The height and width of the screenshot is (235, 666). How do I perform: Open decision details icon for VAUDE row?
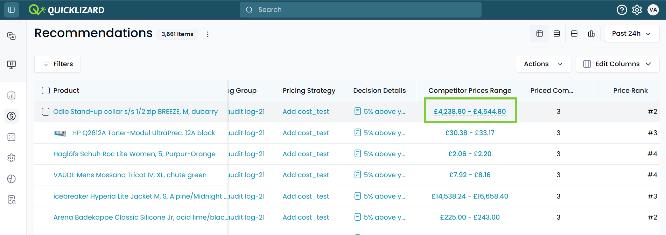click(358, 174)
